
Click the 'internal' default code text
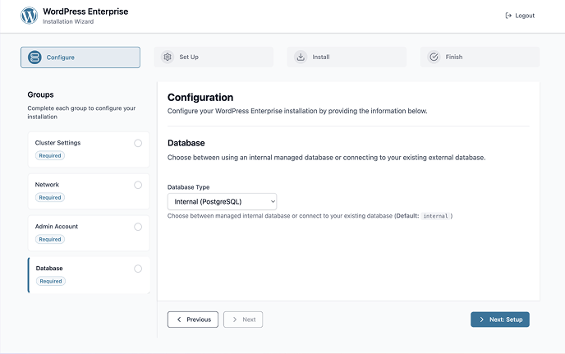click(x=435, y=216)
